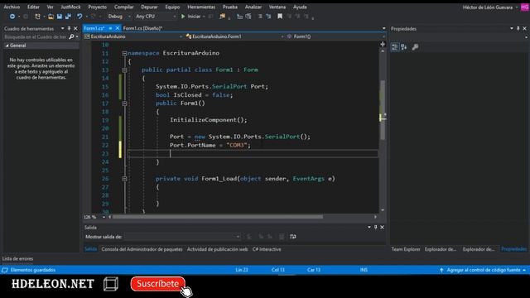Open the Ver menu
Image resolution: width=530 pixels, height=298 pixels.
coord(50,7)
